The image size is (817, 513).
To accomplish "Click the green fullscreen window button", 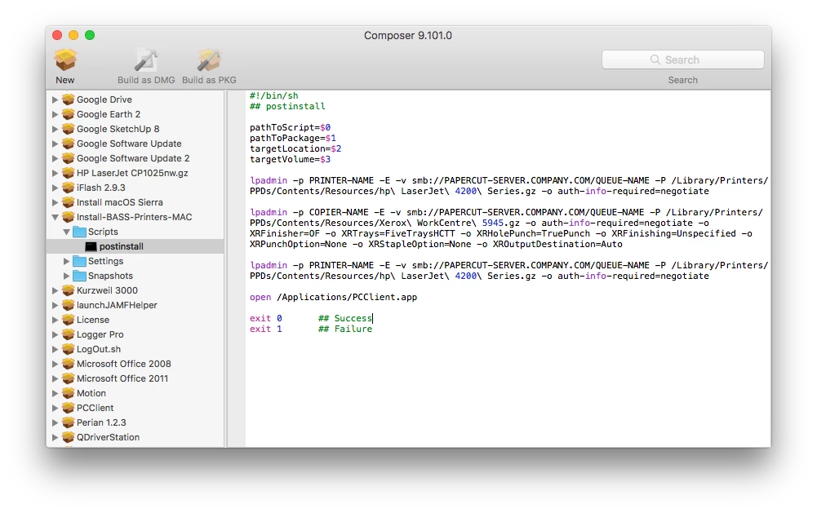I will [x=90, y=35].
